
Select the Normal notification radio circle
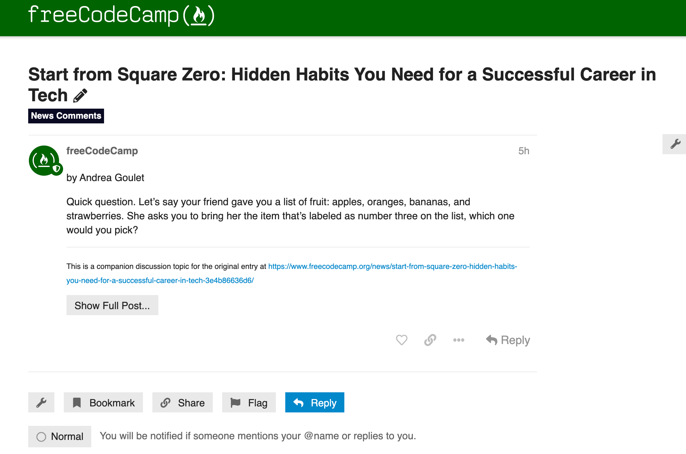[42, 436]
